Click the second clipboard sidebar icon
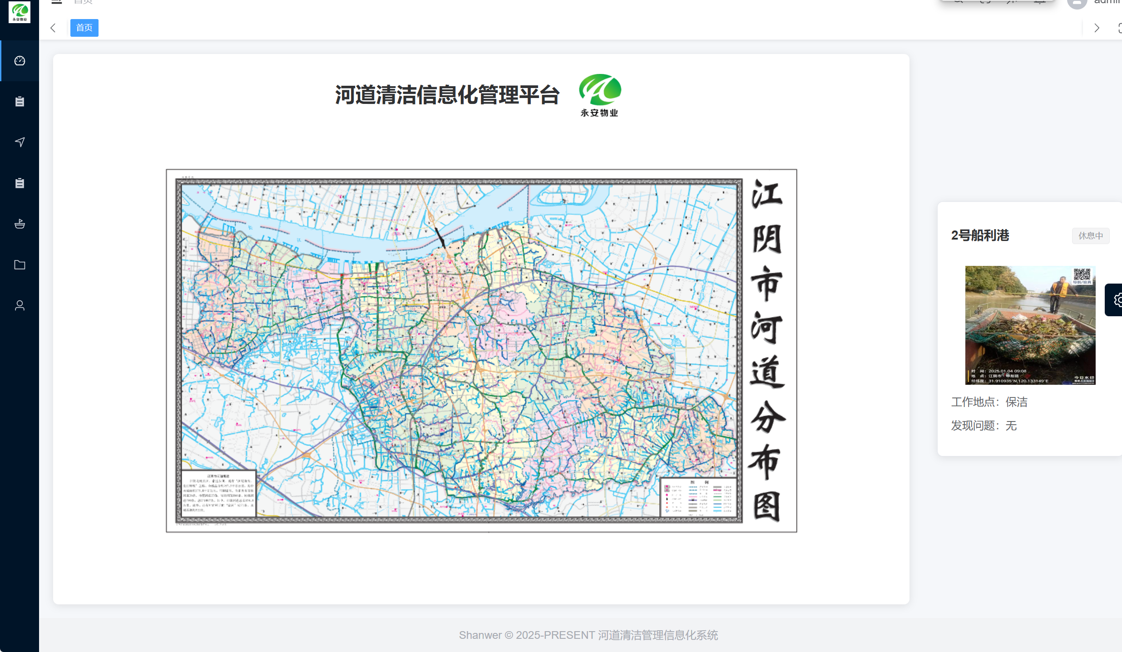 [20, 183]
